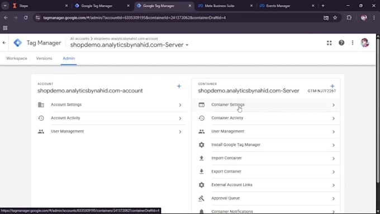Click the Tag Manager diamond logo
This screenshot has height=214, width=380.
17,42
